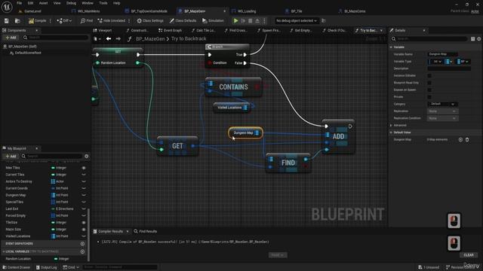Compile the blueprint
483x271 pixels.
[x=37, y=20]
